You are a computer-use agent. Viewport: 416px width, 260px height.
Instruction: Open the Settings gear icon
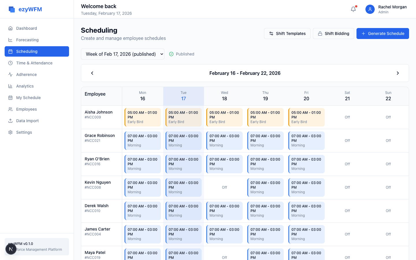point(10,132)
